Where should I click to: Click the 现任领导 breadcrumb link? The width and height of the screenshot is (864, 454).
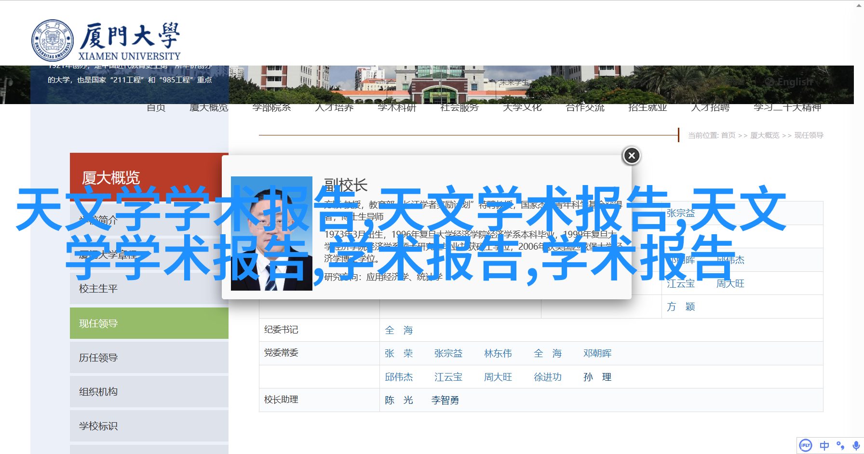pos(809,135)
